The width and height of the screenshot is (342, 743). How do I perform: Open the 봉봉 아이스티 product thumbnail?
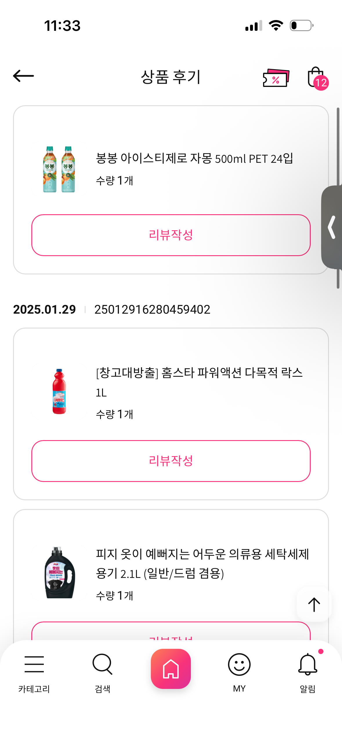pyautogui.click(x=59, y=169)
